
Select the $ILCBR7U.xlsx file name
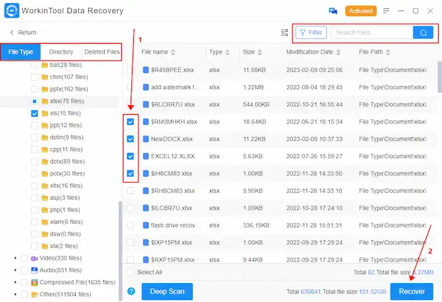[171, 208]
